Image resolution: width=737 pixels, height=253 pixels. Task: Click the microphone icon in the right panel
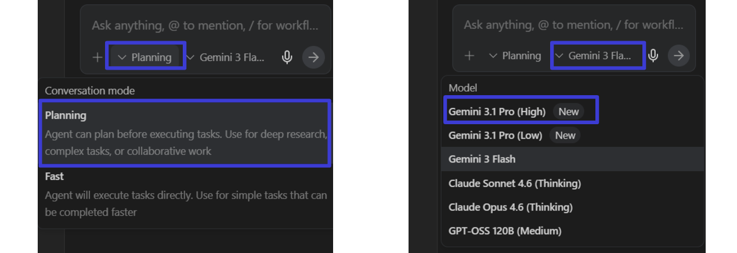point(653,56)
